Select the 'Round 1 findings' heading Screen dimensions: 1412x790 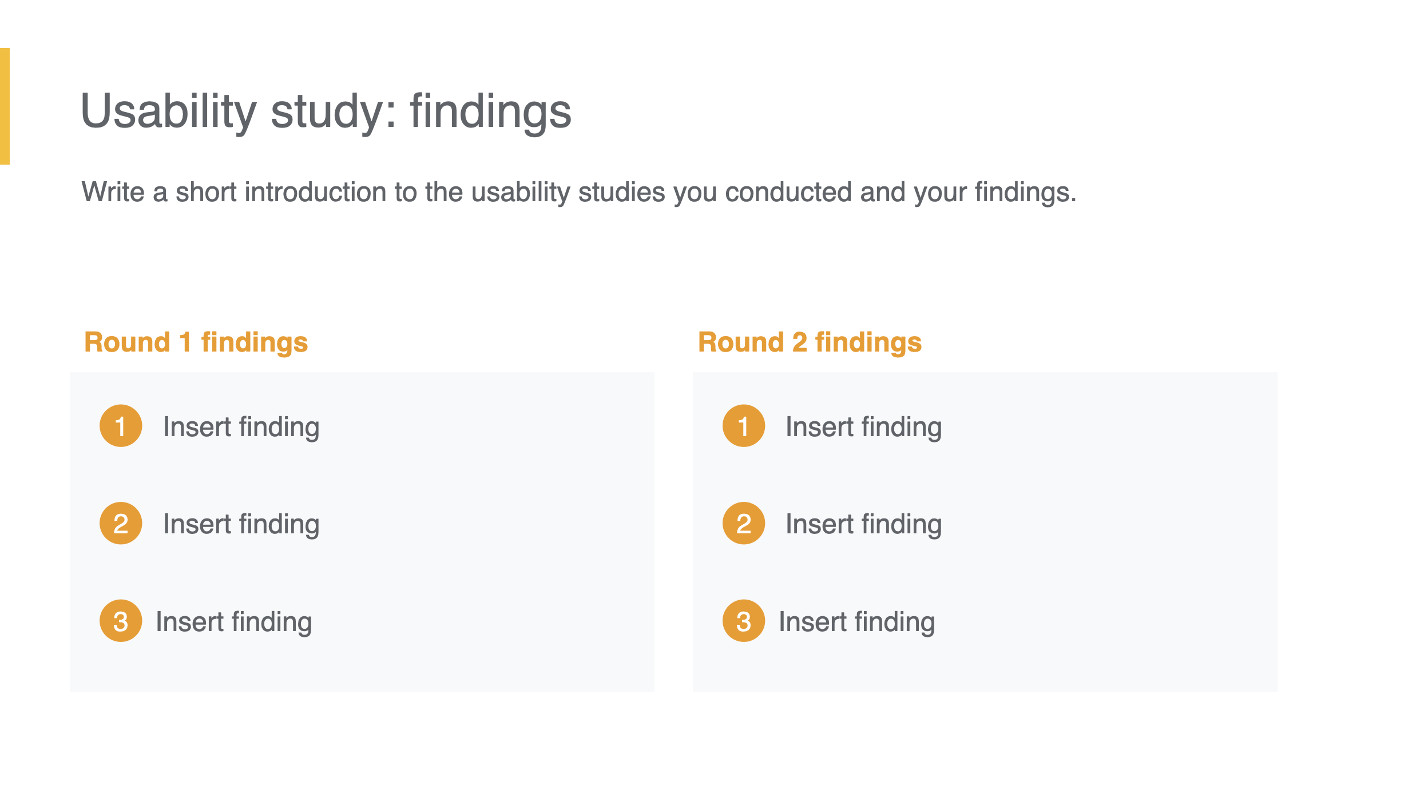click(x=196, y=342)
